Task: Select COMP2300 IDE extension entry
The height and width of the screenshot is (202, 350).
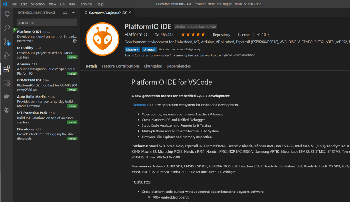Action: click(x=47, y=85)
